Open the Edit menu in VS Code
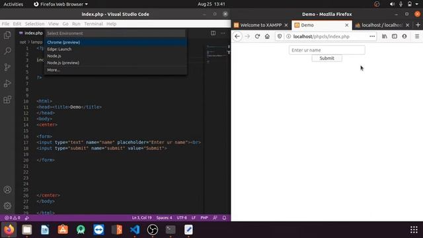 point(17,24)
